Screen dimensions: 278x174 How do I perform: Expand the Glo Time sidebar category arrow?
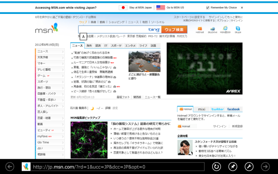pos(63,142)
